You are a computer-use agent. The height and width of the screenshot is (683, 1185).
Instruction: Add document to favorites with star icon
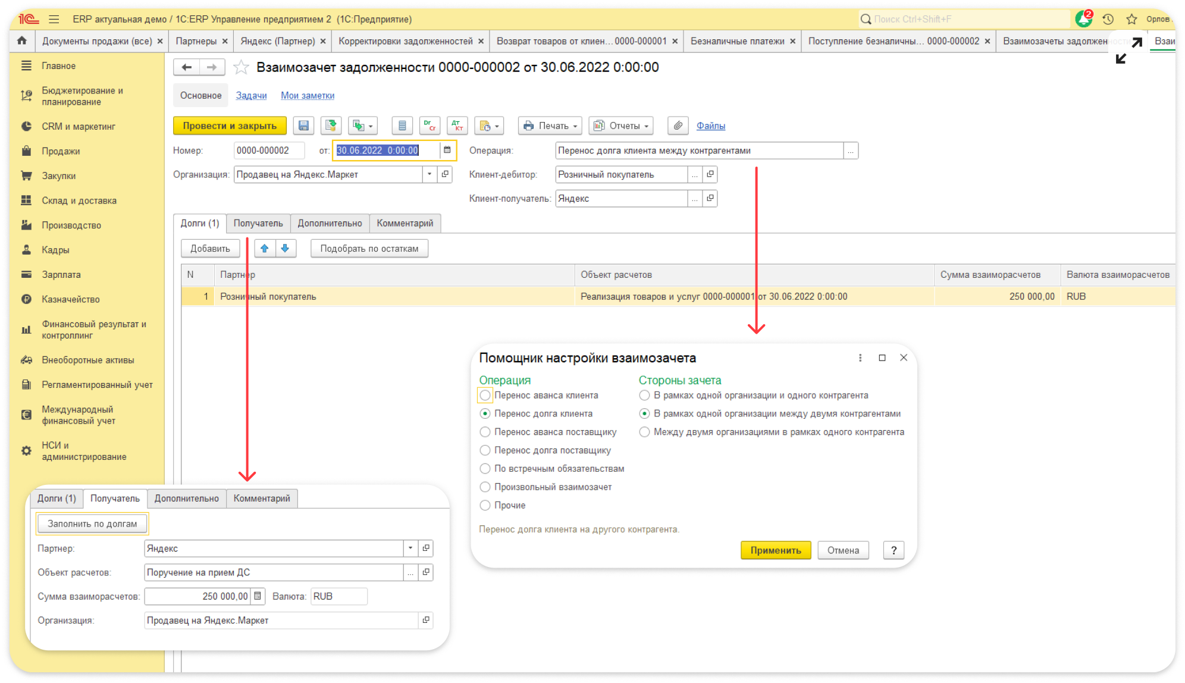point(241,67)
